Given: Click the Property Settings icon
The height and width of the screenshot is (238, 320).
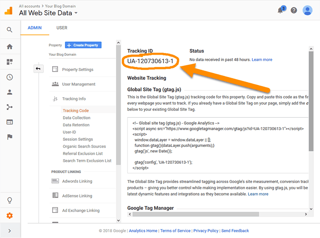Looking at the screenshot, I should [55, 69].
